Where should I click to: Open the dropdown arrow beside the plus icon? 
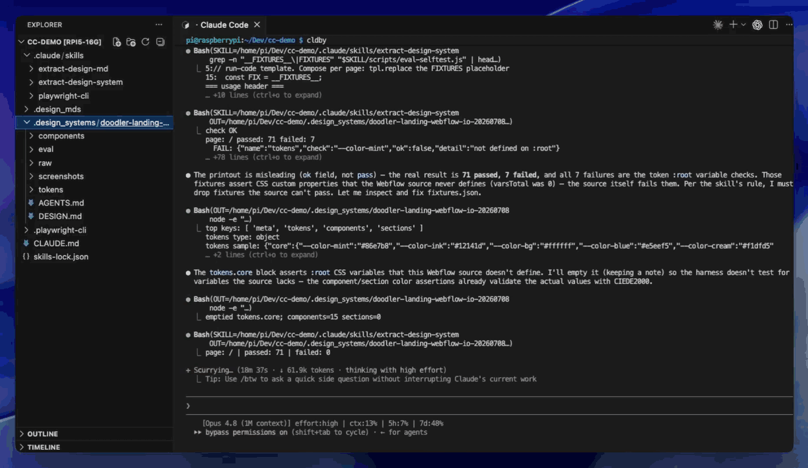pyautogui.click(x=743, y=25)
